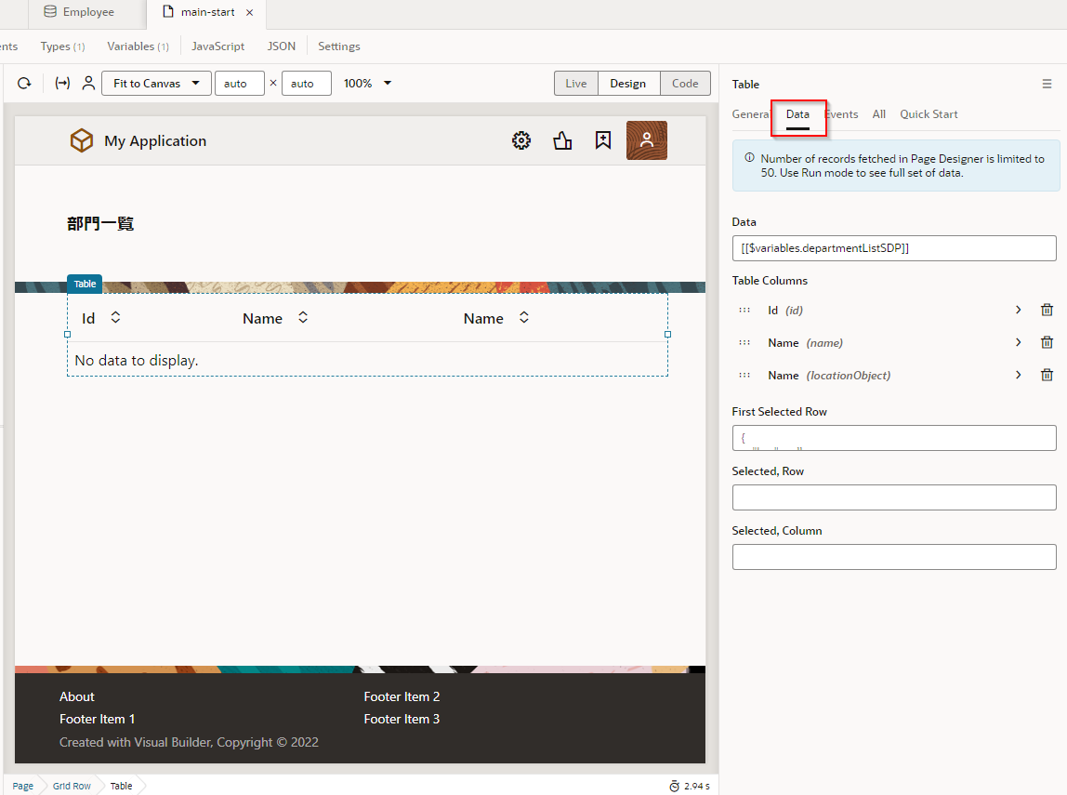Screen dimensions: 1067x795
Task: Open the Fit to Canvas dropdown
Action: (x=156, y=84)
